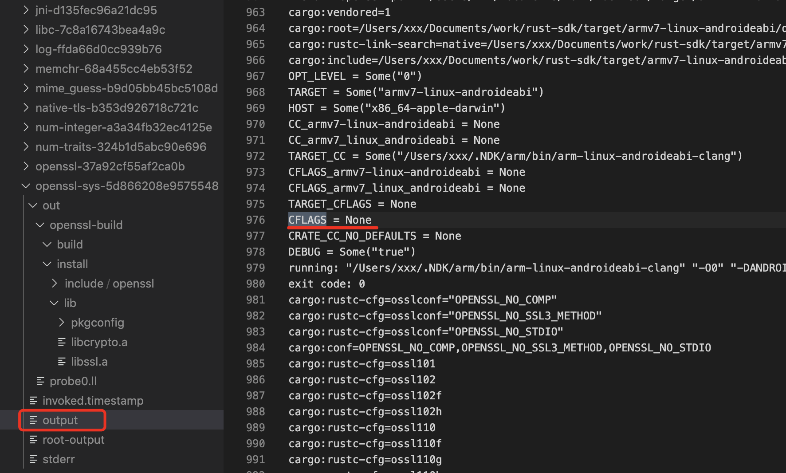This screenshot has height=473, width=786.
Task: Expand the pkgconfig folder
Action: coord(61,322)
